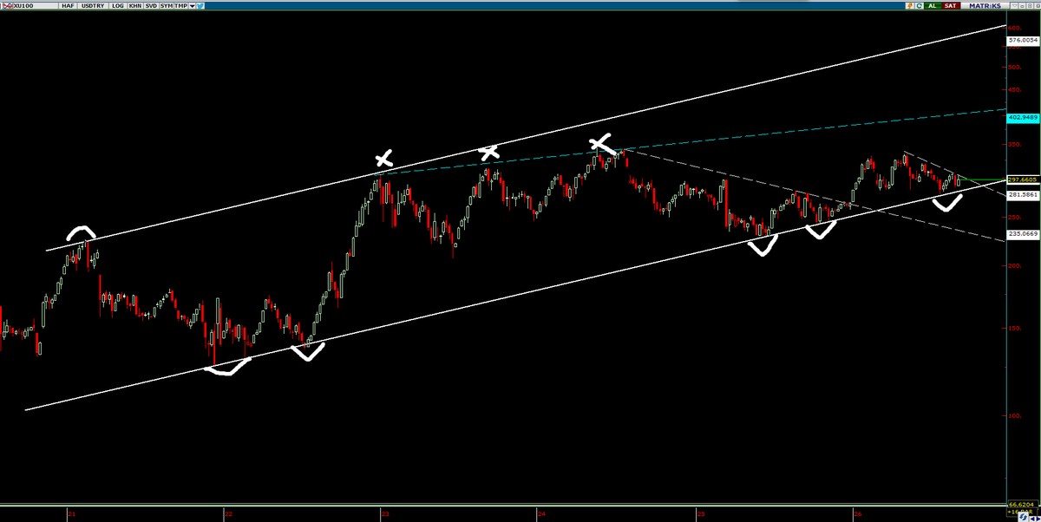
Task: Click the USDTRY currency button
Action: point(93,6)
